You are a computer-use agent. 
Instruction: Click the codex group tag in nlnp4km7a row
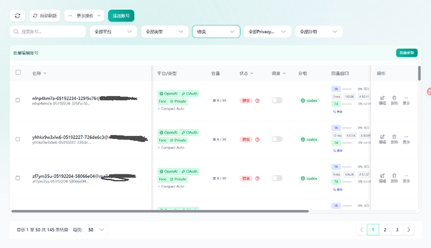[309, 101]
